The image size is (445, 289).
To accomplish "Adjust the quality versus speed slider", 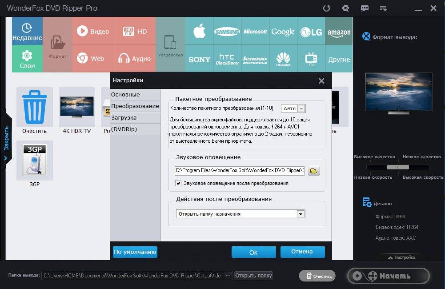I will coord(398,167).
